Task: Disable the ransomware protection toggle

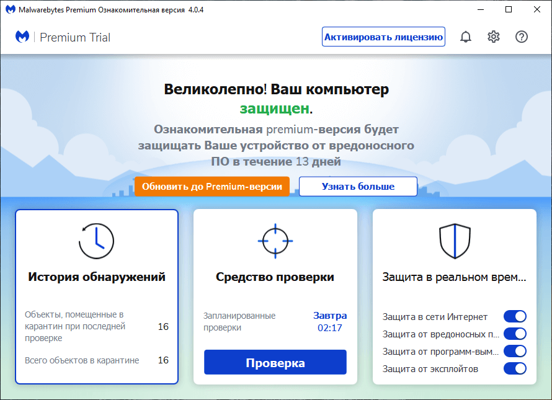Action: click(515, 351)
